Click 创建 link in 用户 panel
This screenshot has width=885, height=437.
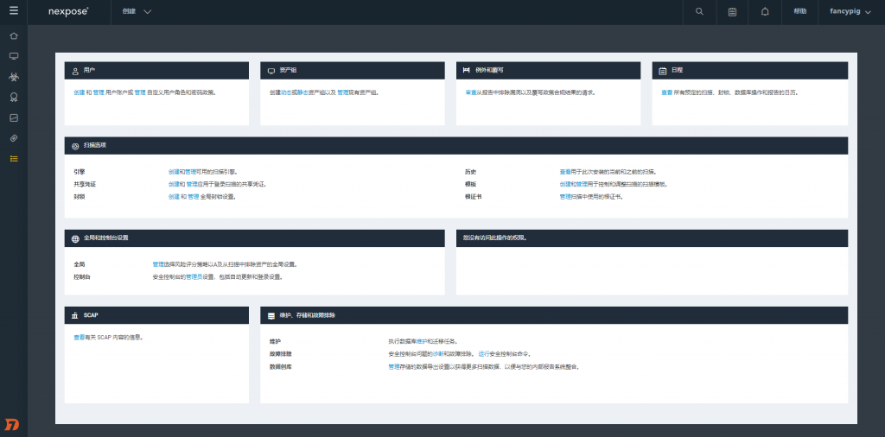pyautogui.click(x=79, y=92)
